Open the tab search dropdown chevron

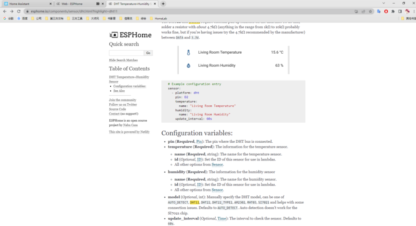pyautogui.click(x=383, y=3)
